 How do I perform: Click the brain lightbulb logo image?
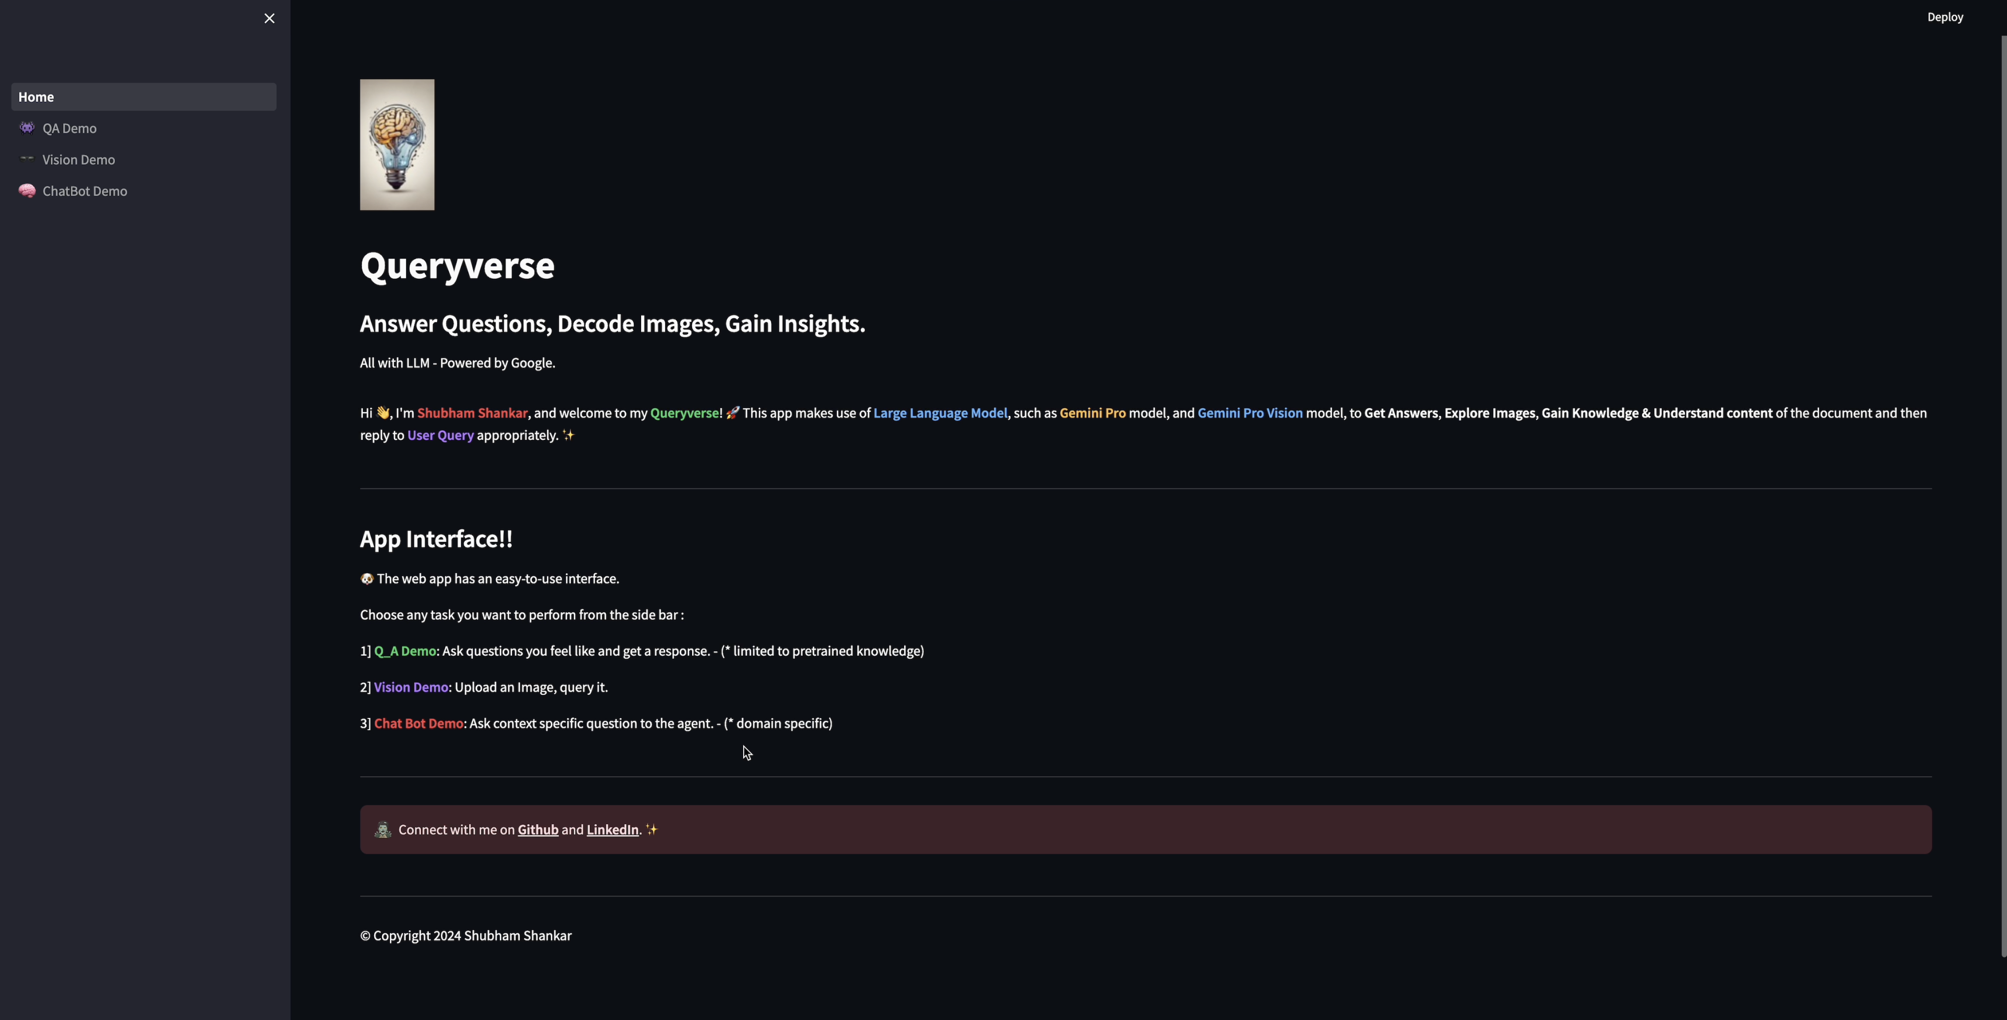pos(396,144)
